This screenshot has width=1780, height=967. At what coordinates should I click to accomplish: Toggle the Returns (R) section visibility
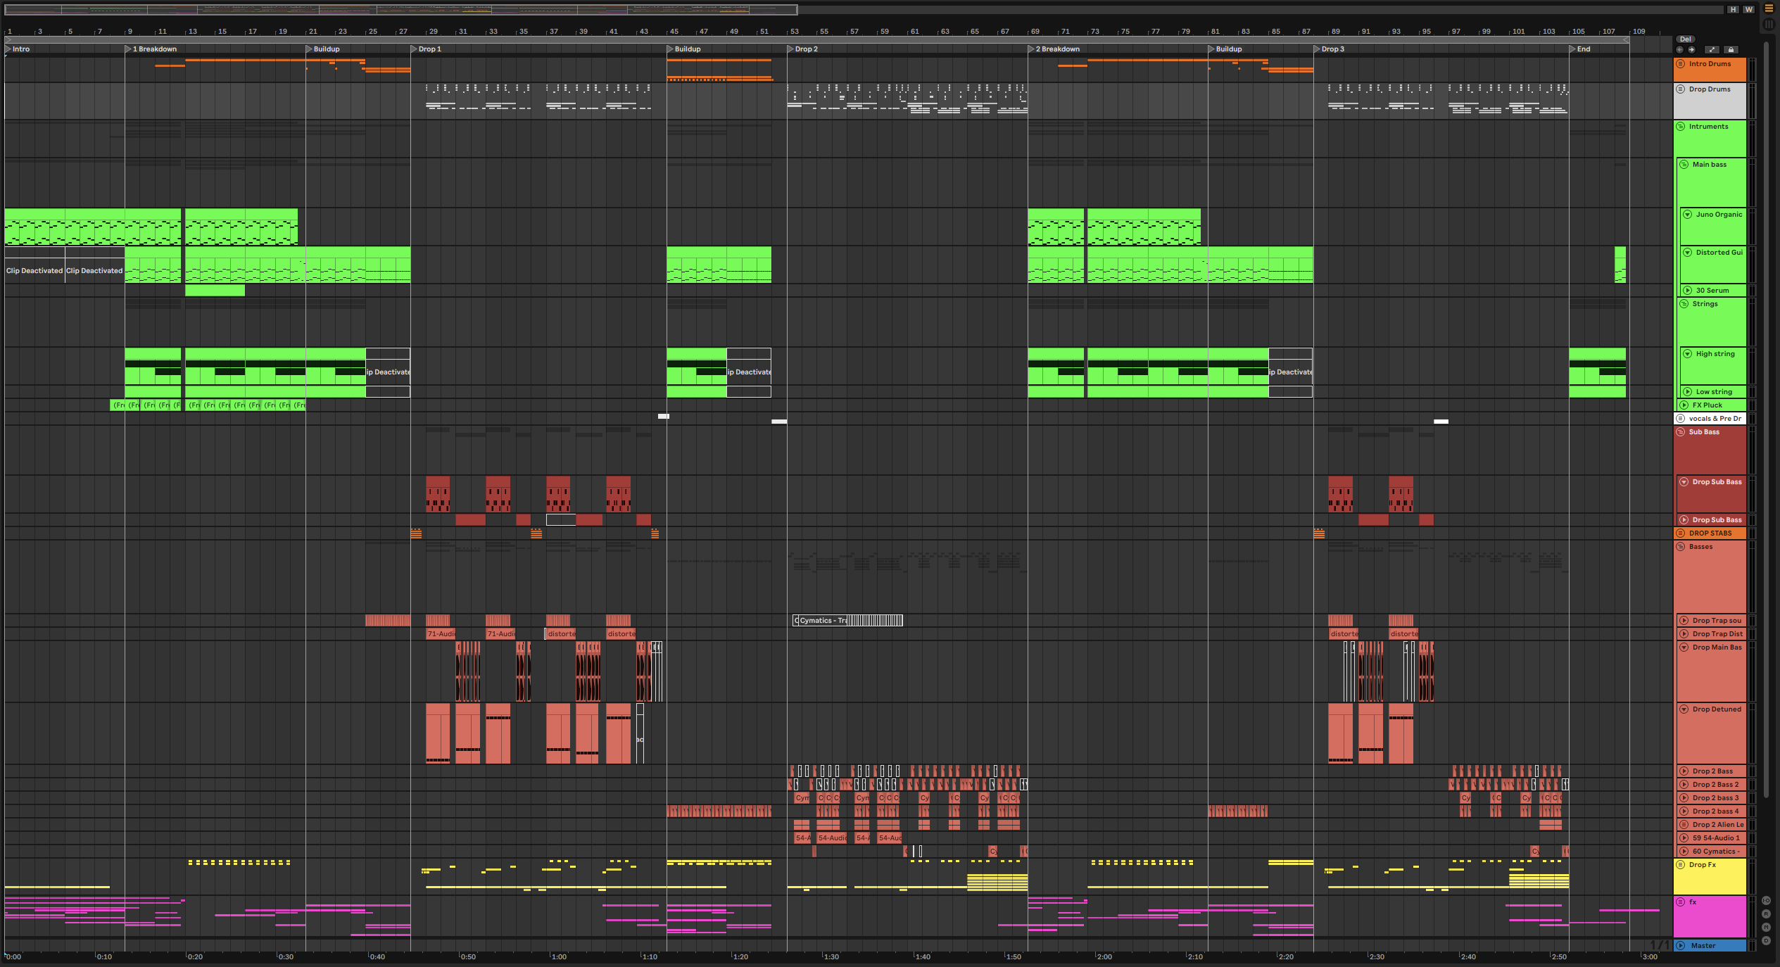tap(1766, 914)
